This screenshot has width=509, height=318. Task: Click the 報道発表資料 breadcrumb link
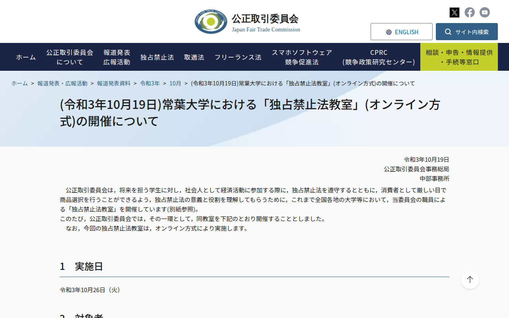114,83
